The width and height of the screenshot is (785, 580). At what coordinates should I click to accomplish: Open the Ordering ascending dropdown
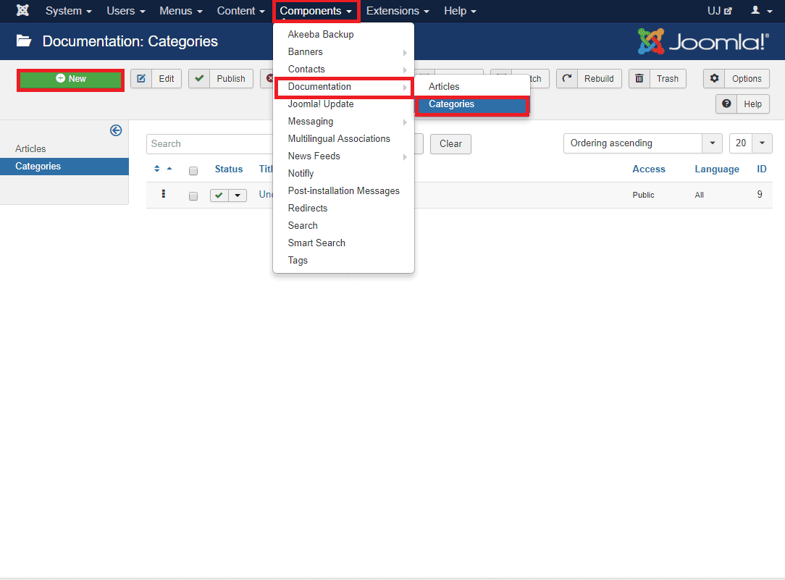(642, 143)
